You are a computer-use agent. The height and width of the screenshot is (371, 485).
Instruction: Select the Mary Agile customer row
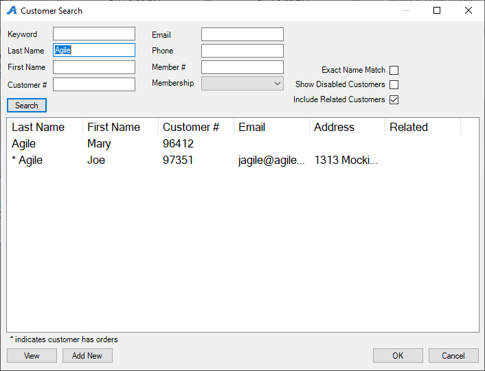[100, 144]
